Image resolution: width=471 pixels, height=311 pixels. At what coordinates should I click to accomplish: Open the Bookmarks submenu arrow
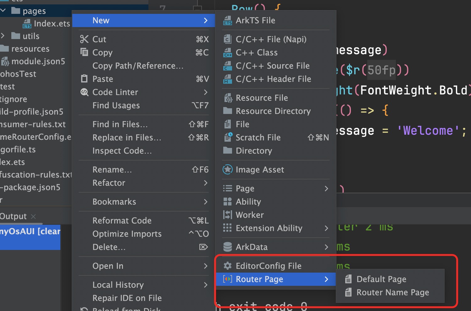coord(206,202)
